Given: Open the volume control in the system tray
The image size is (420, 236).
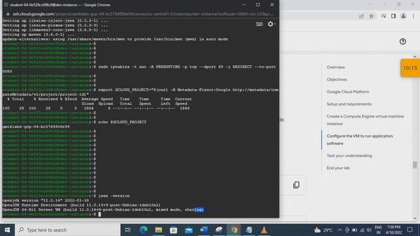Looking at the screenshot, I should (369, 230).
